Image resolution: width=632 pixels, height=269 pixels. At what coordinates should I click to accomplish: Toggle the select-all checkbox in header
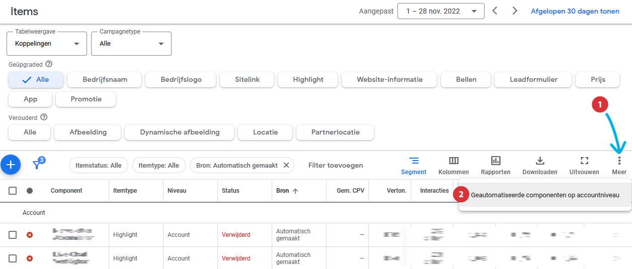point(13,191)
